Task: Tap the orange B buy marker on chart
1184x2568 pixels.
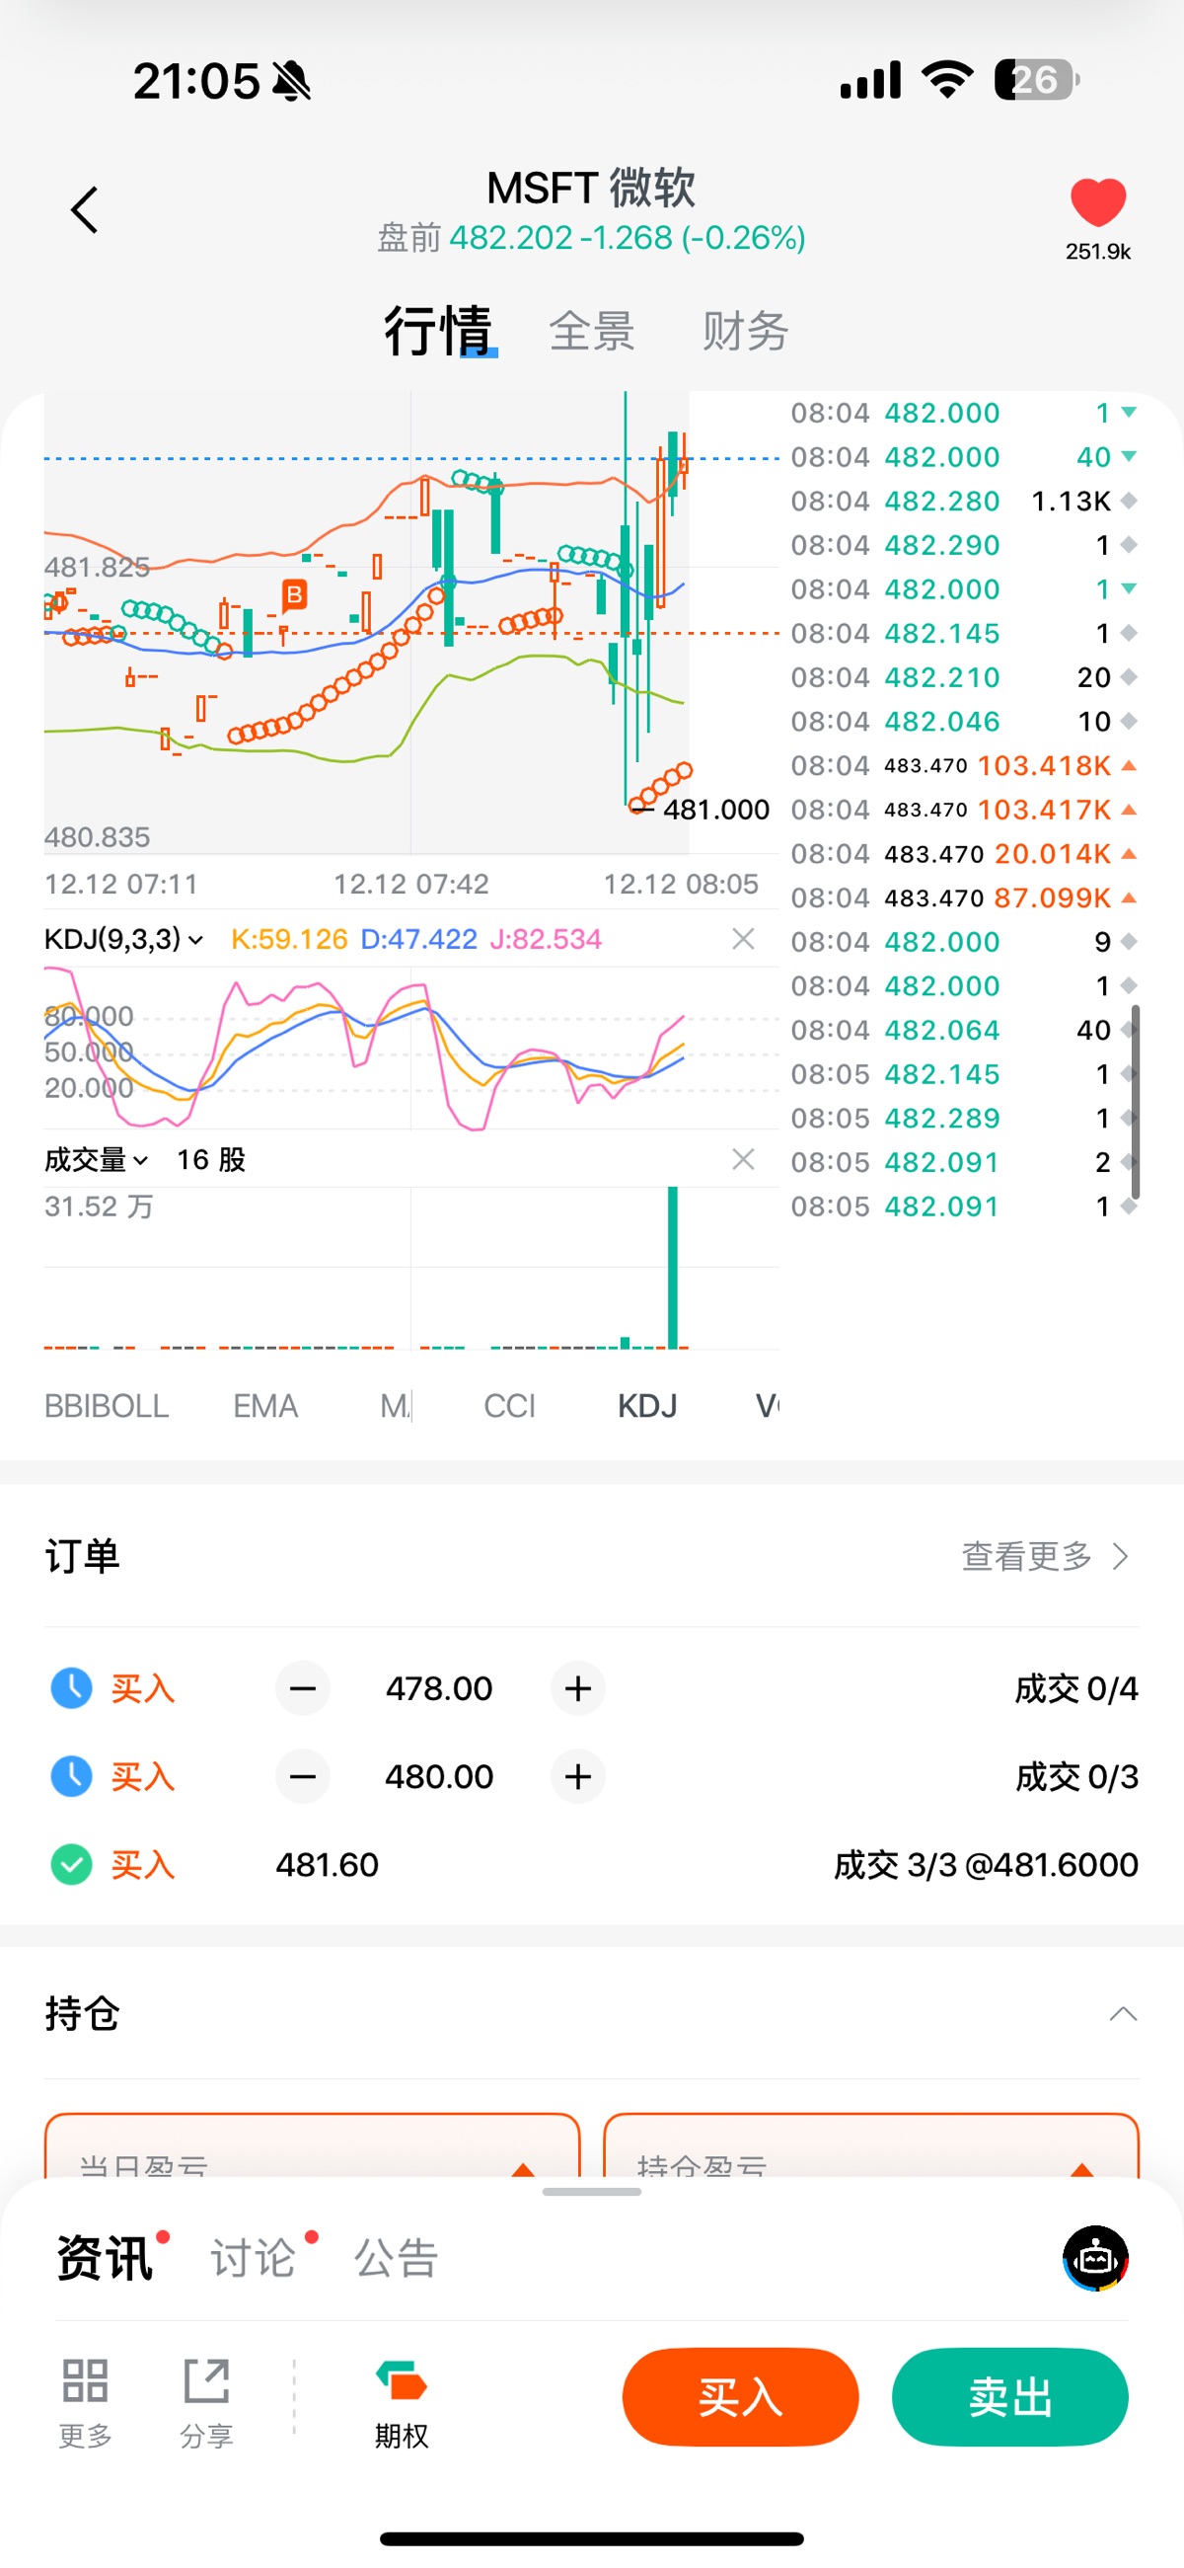Action: pyautogui.click(x=294, y=596)
